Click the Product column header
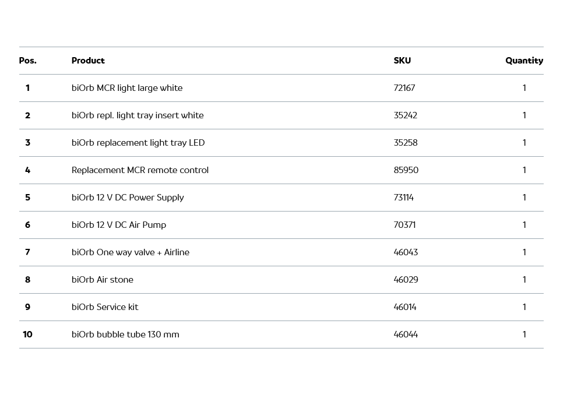Screen dimensions: 567x419 tap(88, 61)
